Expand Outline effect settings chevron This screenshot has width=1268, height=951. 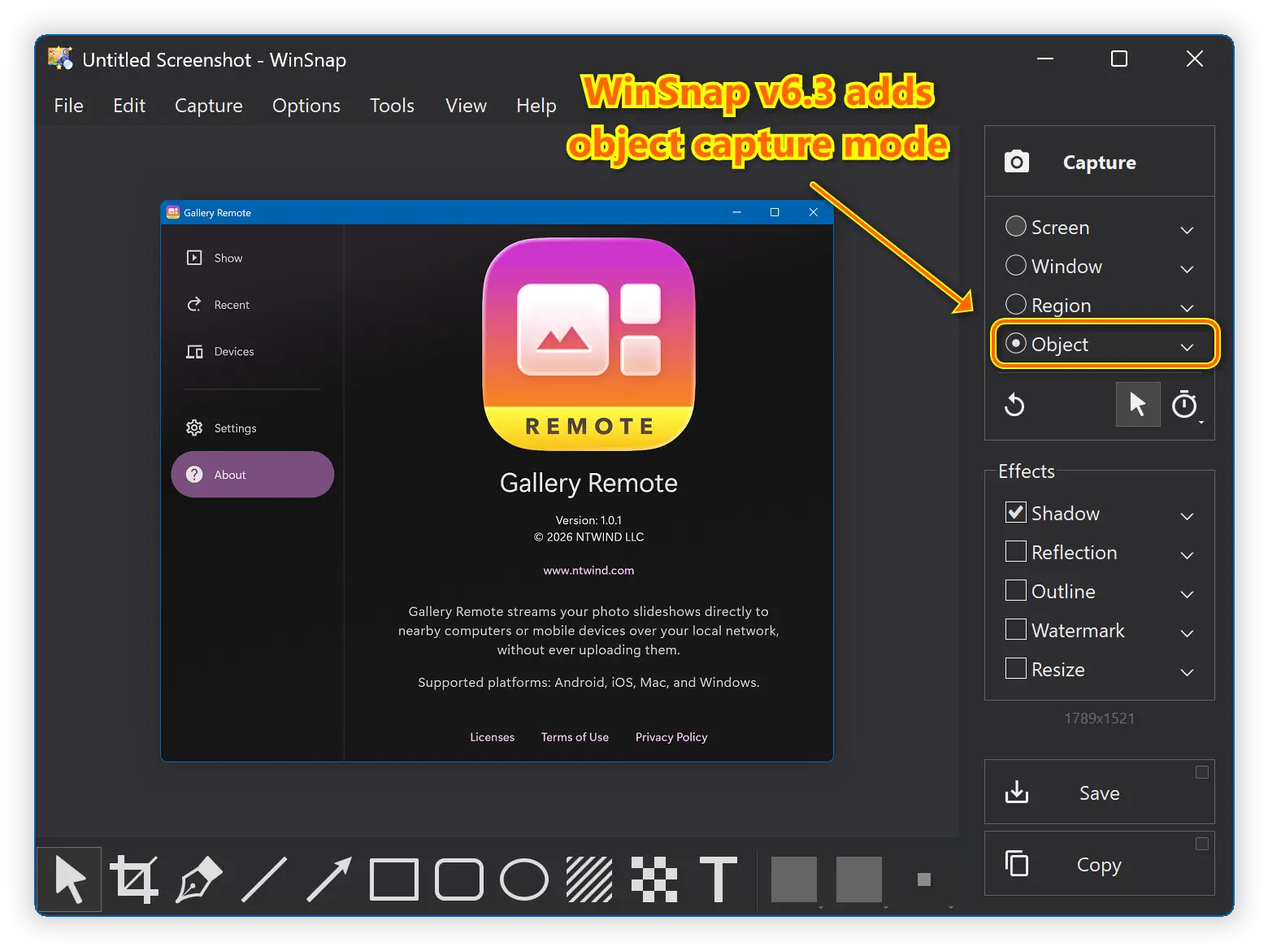(x=1187, y=594)
